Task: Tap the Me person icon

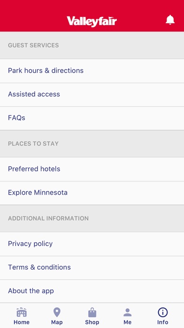Action: coord(128,312)
